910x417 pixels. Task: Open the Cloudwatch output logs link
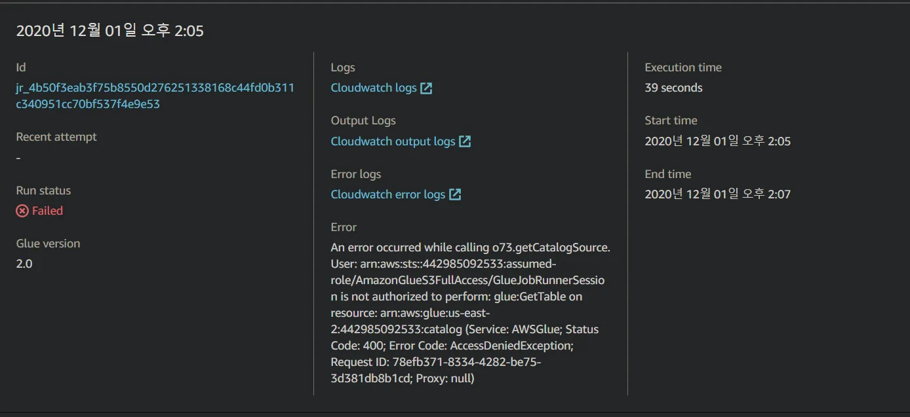point(393,141)
